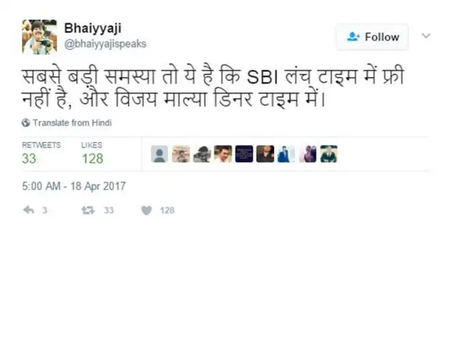Click the globe icon beside Translate
464x347 pixels.
pyautogui.click(x=26, y=123)
